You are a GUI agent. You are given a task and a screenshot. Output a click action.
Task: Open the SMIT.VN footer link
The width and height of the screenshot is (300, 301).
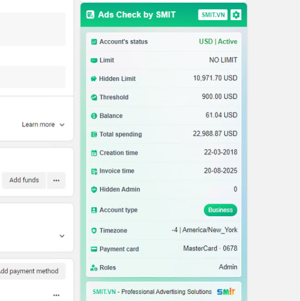pos(104,292)
